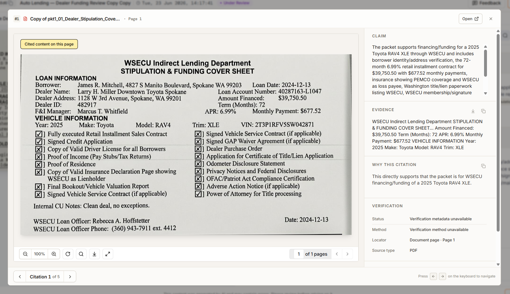Zoom out of the document
Screen dimensions: 510x294
click(25, 254)
